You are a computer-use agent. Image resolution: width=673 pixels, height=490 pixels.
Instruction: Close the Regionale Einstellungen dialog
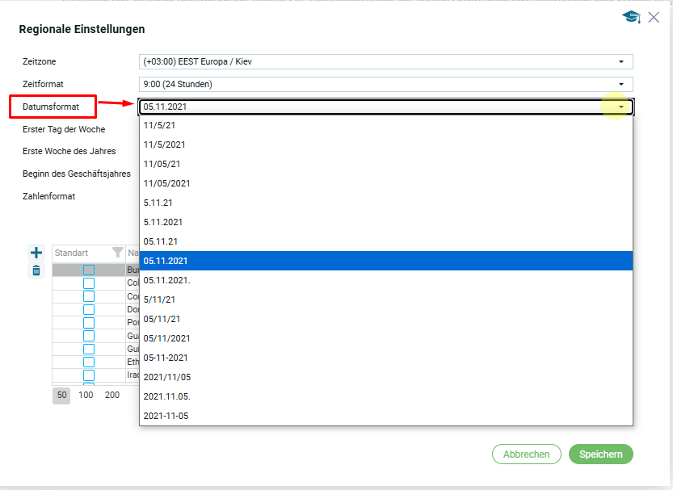[654, 17]
